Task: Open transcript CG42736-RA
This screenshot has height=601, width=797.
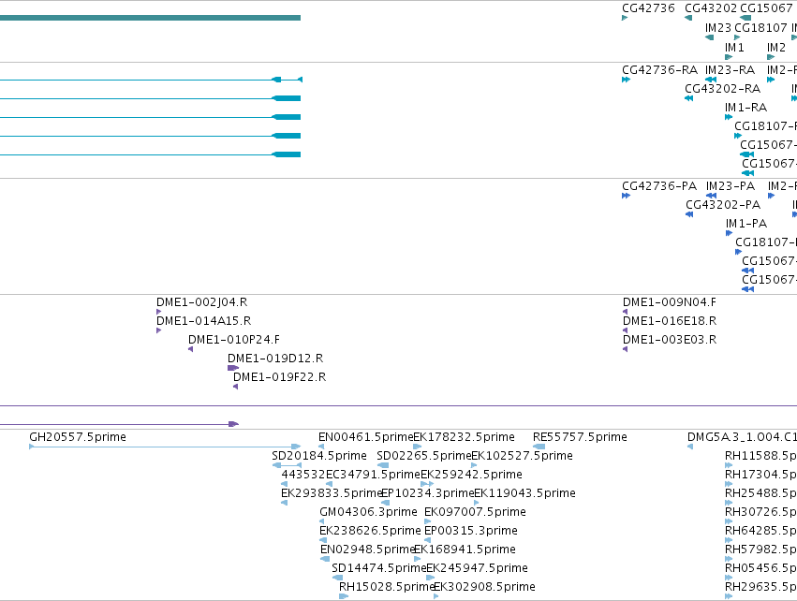Action: point(659,70)
